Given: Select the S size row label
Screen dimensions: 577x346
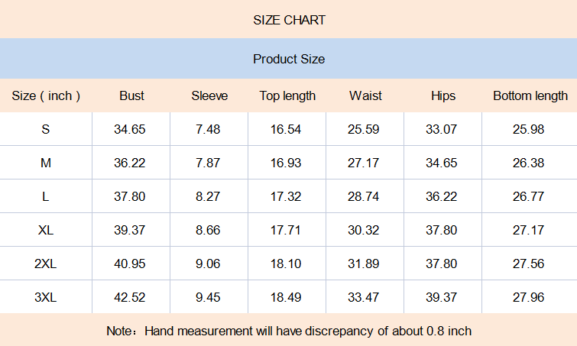Looking at the screenshot, I should click(x=46, y=129).
